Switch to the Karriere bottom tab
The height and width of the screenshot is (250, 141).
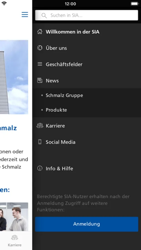(x=14, y=241)
